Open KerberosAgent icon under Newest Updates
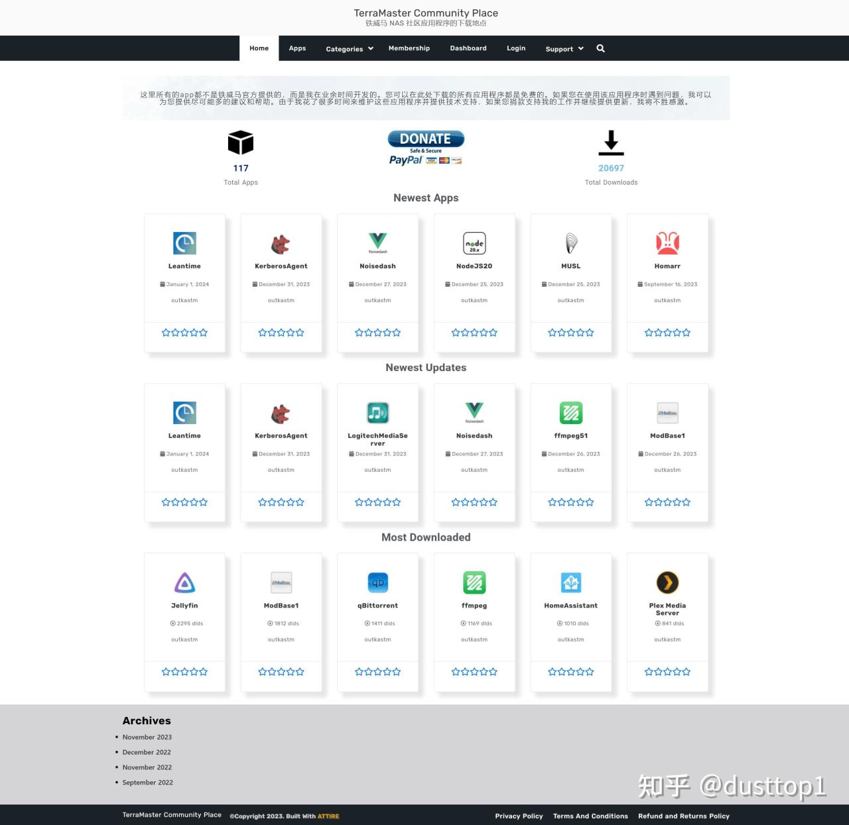 click(281, 413)
